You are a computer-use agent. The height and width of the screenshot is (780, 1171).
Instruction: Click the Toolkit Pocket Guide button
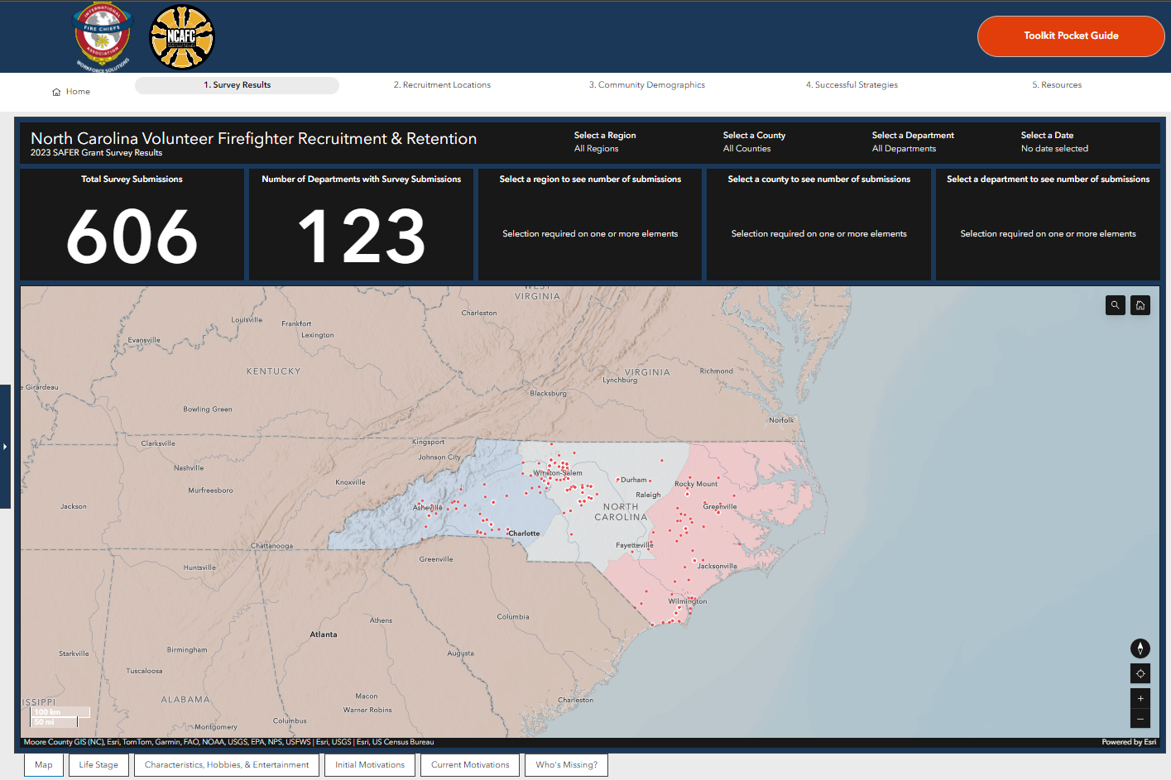(1071, 36)
